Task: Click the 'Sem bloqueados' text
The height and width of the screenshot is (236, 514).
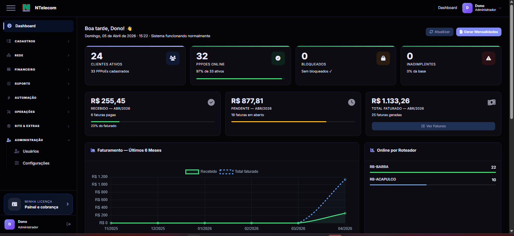Action: 316,72
